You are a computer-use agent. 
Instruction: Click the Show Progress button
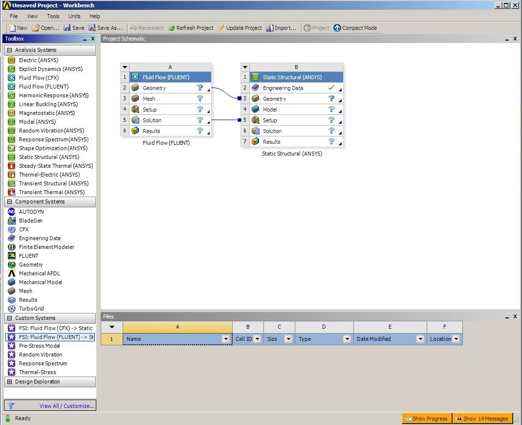(x=427, y=418)
